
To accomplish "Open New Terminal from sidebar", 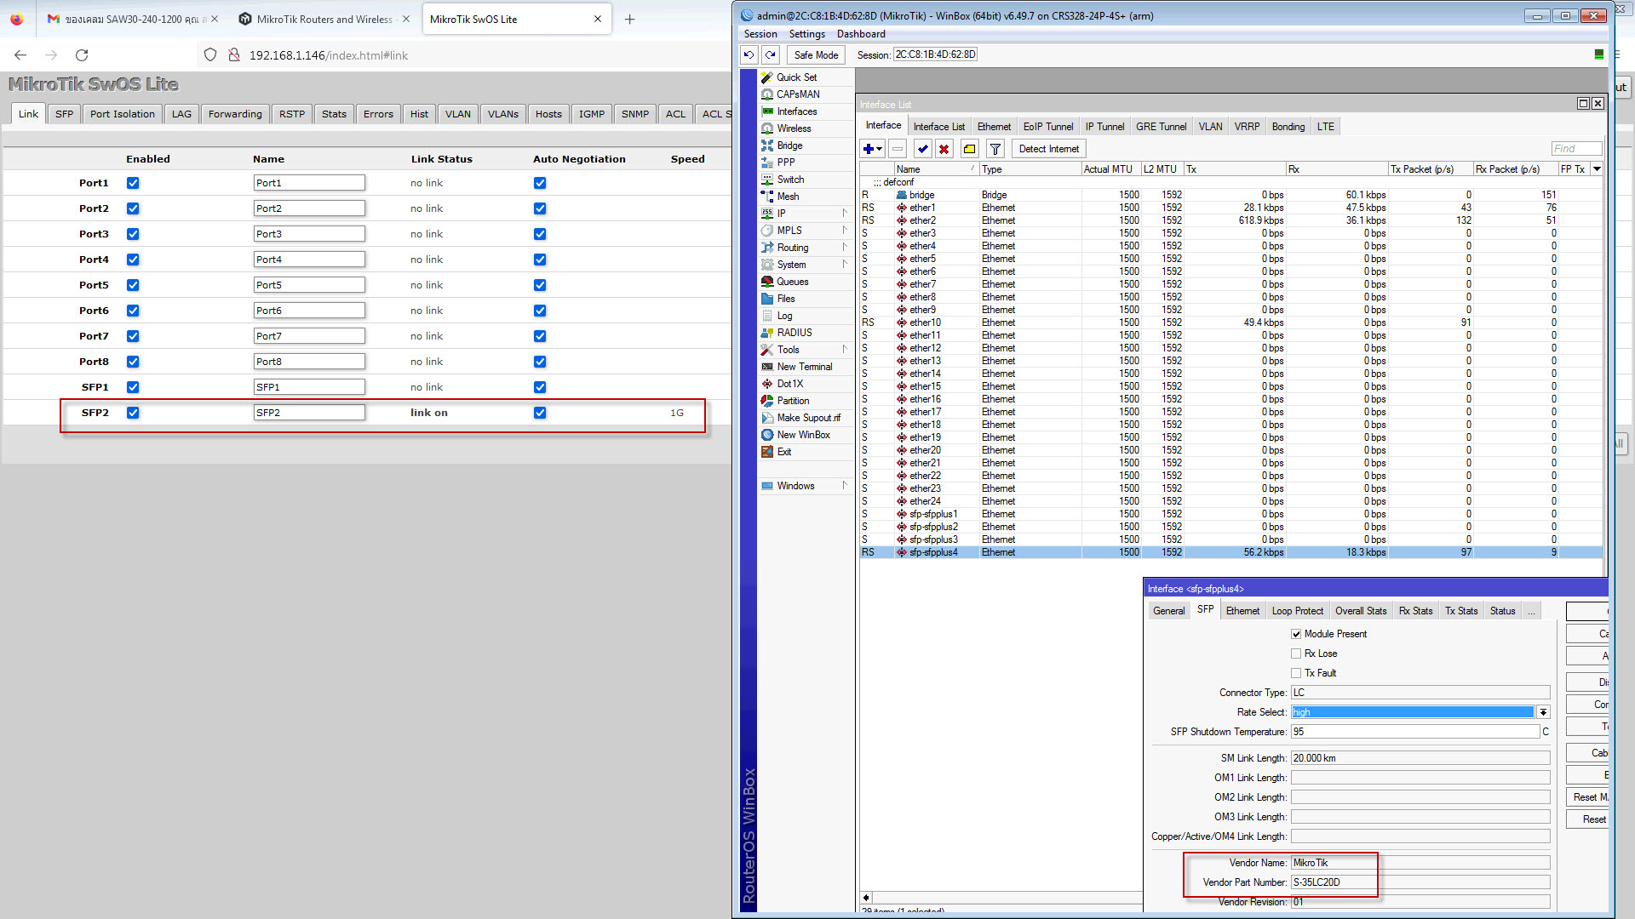I will coord(804,367).
